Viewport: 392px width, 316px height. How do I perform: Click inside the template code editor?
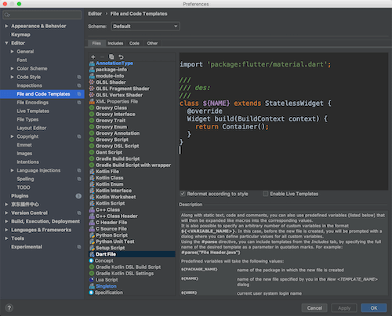pyautogui.click(x=284, y=122)
